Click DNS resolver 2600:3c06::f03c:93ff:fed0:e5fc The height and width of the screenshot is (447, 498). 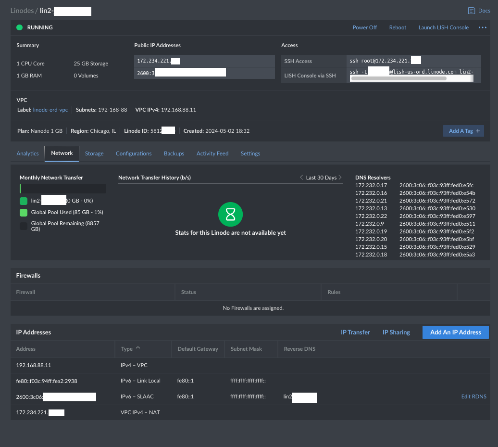click(436, 185)
